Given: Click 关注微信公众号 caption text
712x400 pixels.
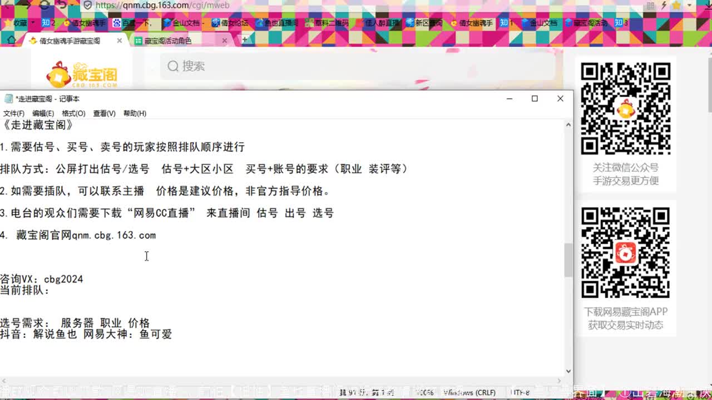Looking at the screenshot, I should 626,167.
